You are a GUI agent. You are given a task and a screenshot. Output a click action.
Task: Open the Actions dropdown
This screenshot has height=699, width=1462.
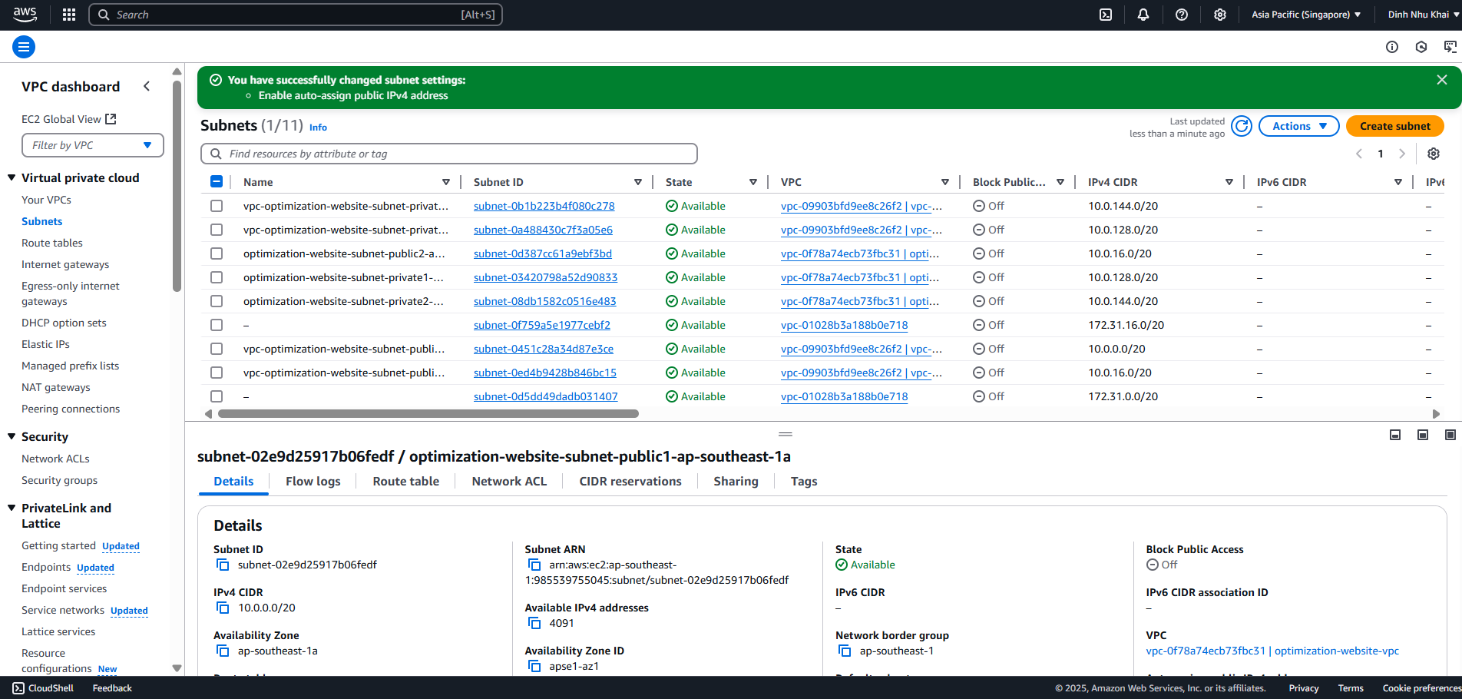click(1299, 126)
